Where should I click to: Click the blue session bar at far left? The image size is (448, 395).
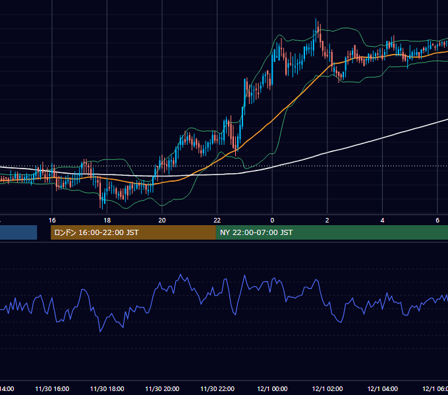[18, 232]
